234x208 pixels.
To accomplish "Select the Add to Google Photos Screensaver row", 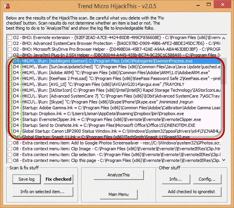I will (x=116, y=143).
